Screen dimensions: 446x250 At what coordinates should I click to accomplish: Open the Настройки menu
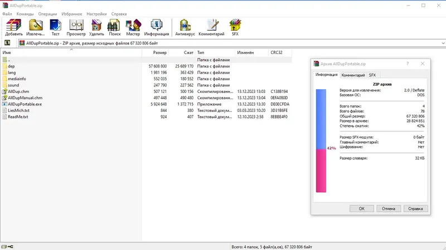96,13
